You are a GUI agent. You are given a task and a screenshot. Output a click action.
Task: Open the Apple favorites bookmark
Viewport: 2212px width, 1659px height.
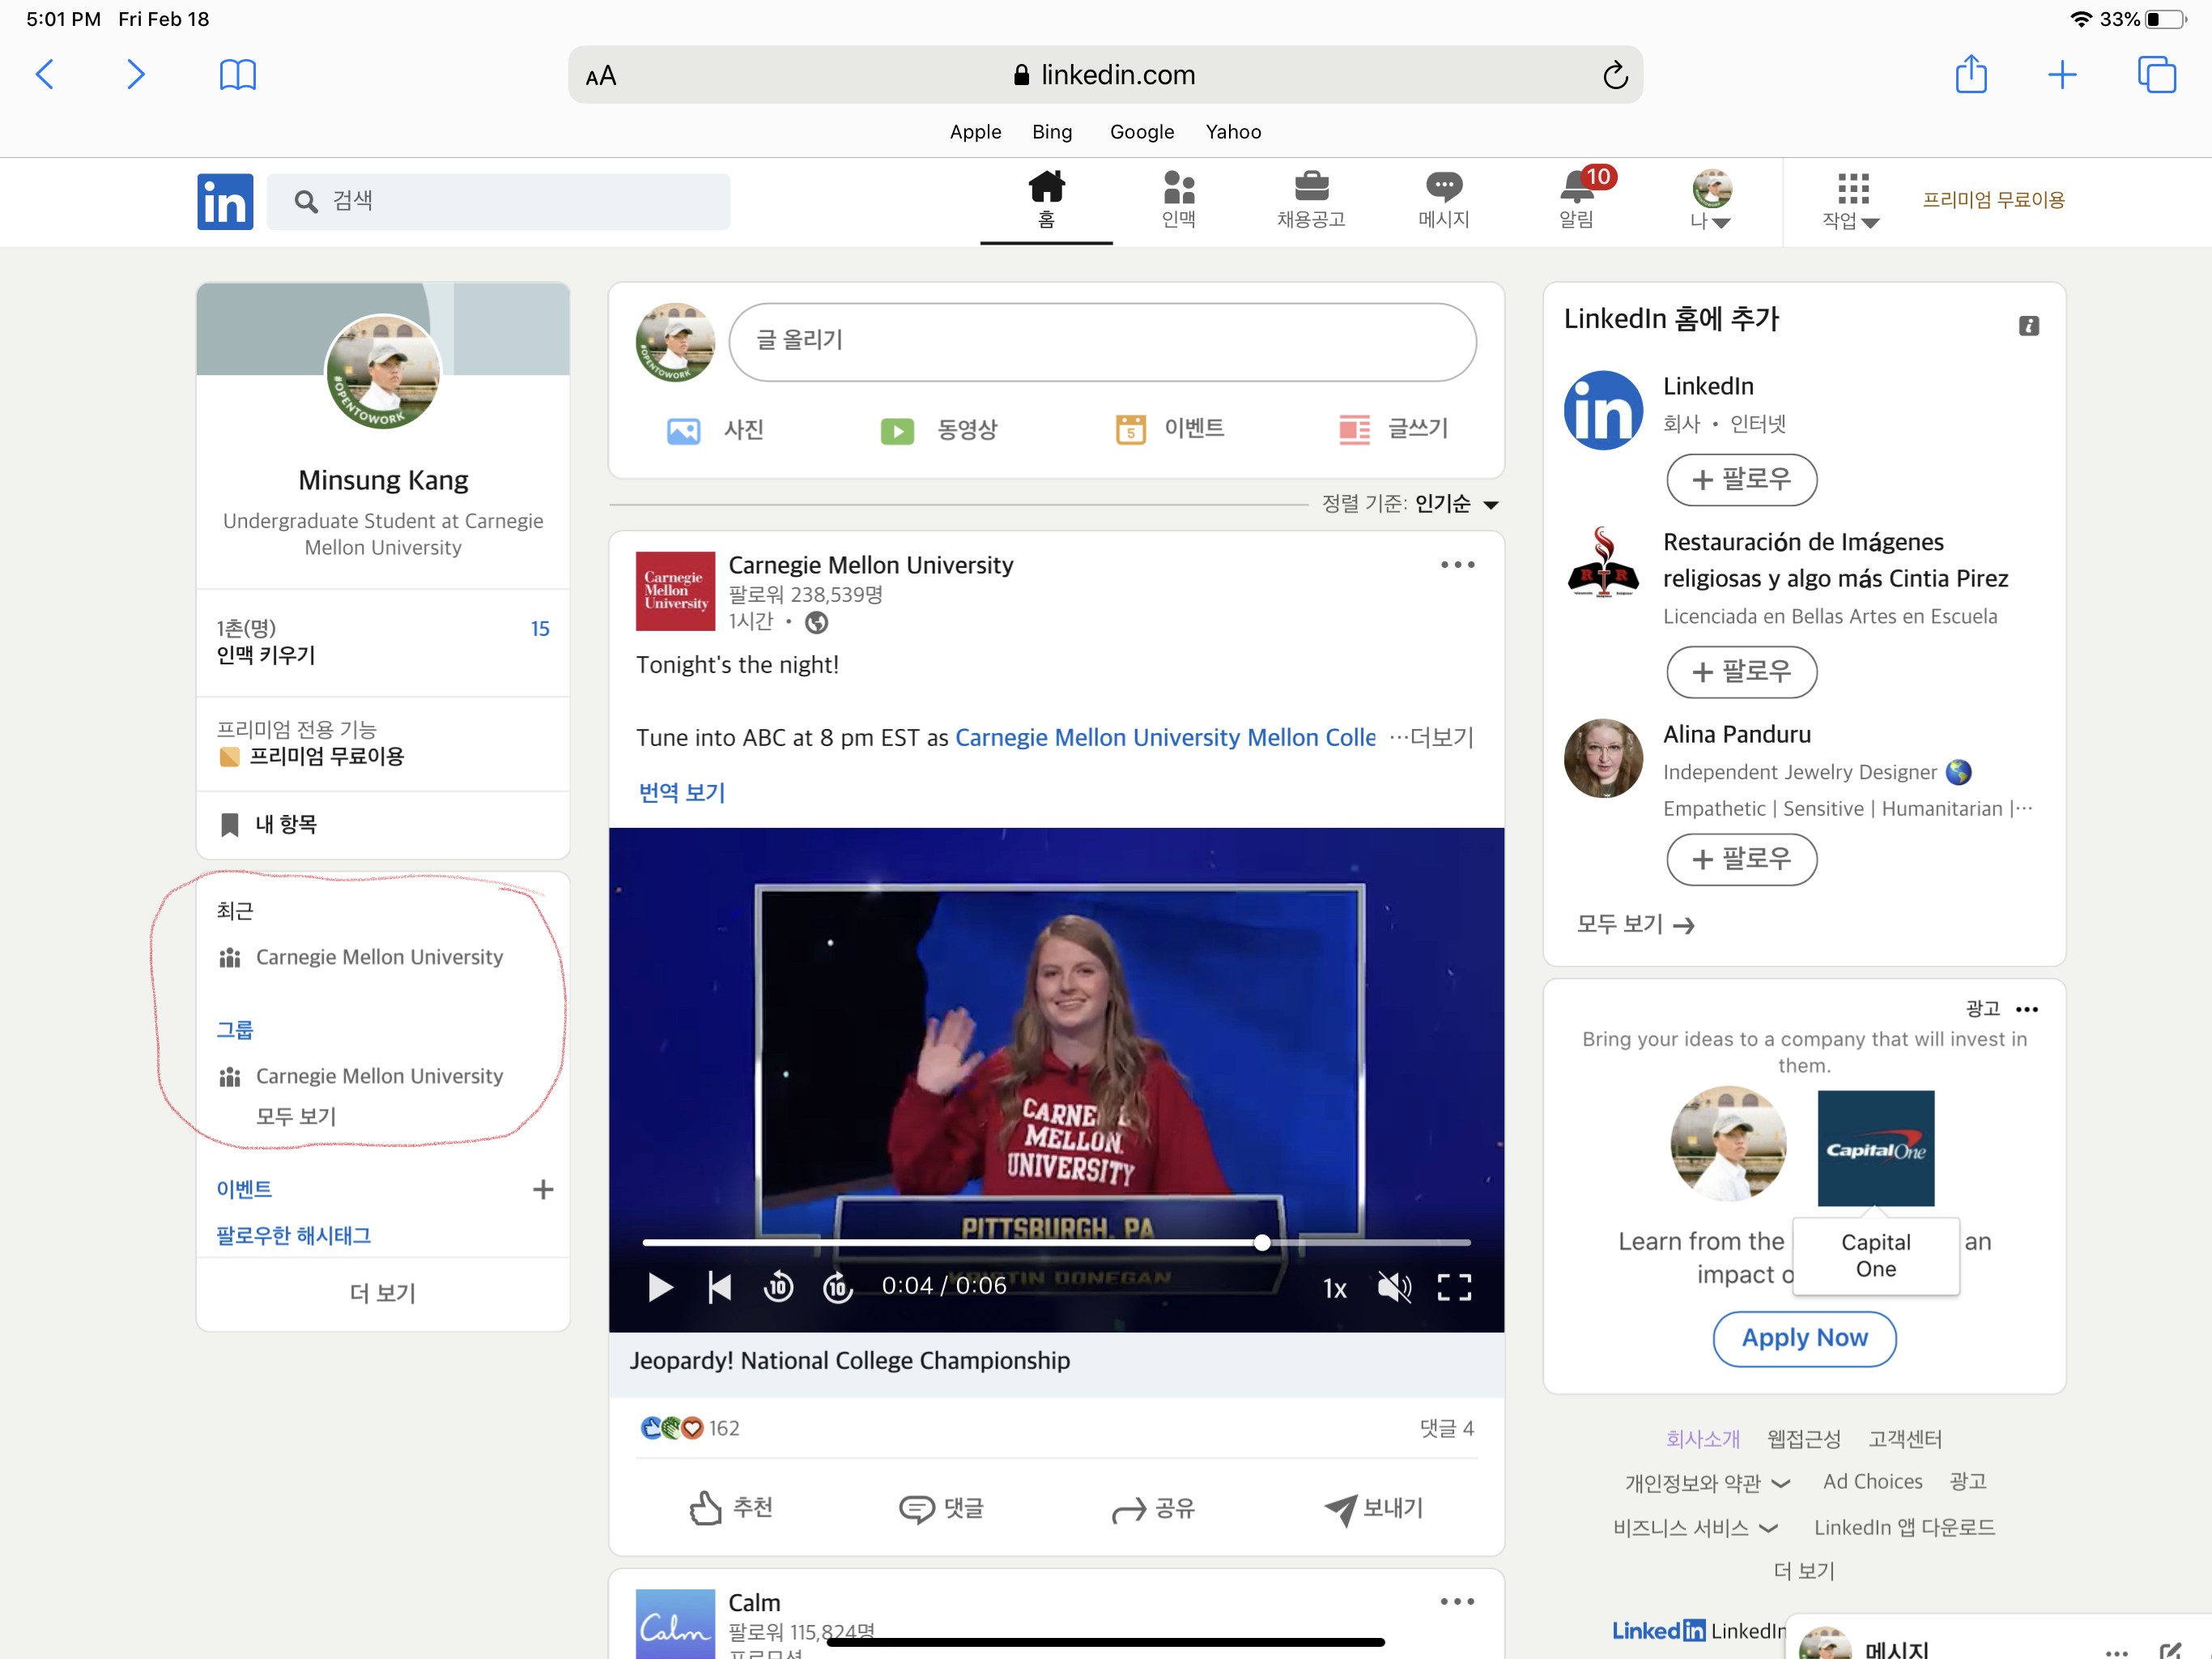(x=975, y=132)
